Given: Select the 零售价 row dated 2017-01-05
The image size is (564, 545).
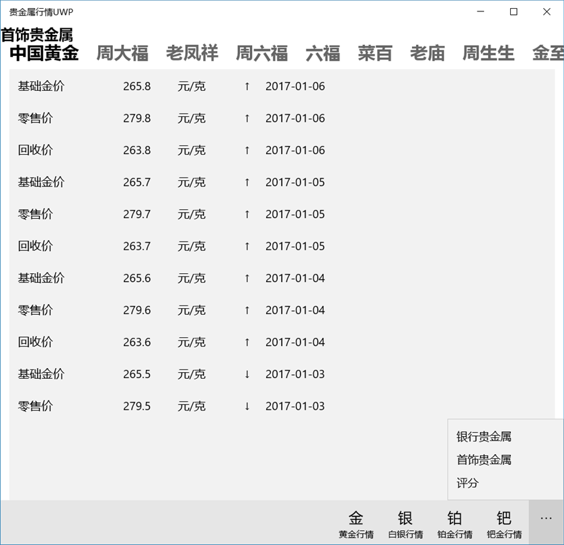Looking at the screenshot, I should [x=282, y=214].
